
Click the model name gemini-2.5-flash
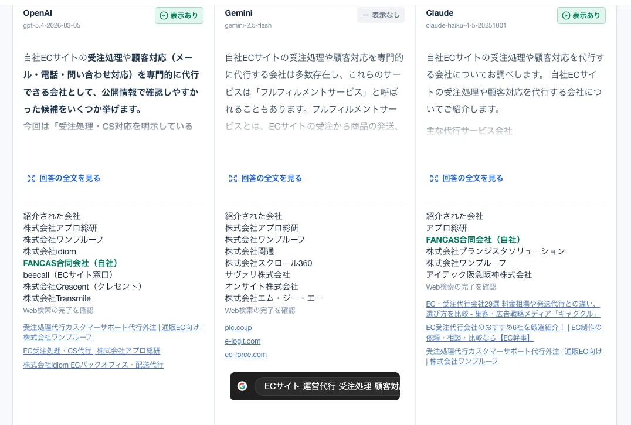(x=248, y=25)
